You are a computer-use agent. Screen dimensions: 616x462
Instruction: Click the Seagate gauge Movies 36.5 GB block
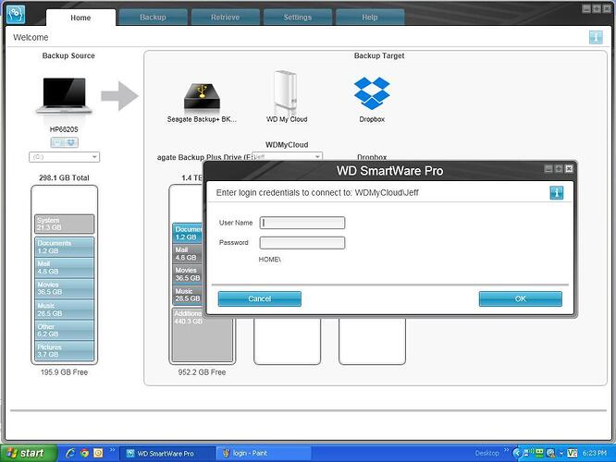pos(188,274)
